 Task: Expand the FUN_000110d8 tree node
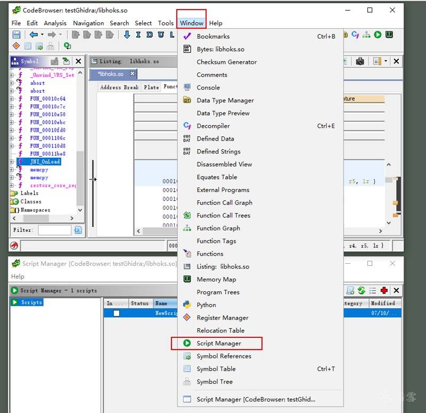point(12,145)
